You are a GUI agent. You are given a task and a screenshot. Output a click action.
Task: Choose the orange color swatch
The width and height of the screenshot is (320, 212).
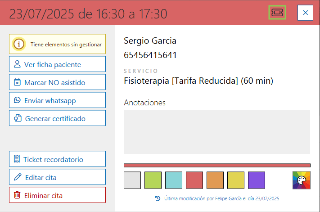coord(215,180)
